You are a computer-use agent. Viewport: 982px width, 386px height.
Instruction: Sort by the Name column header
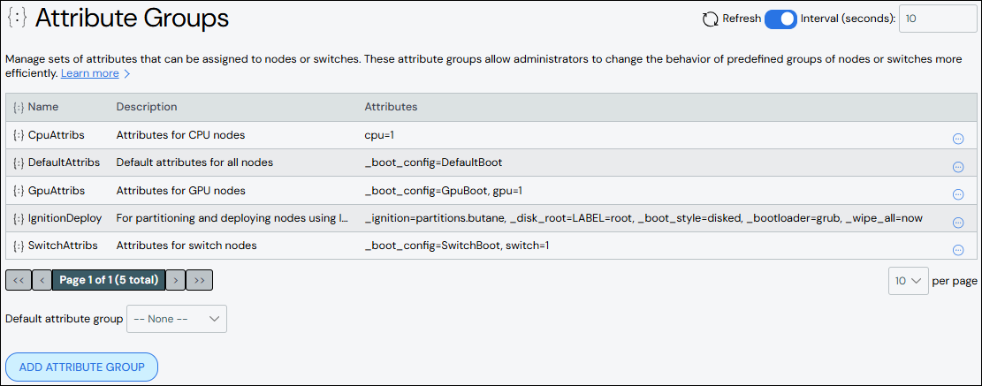tap(43, 107)
